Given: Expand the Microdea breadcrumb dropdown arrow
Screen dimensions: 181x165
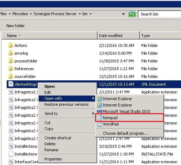Looking at the screenshot, I should 31,14.
